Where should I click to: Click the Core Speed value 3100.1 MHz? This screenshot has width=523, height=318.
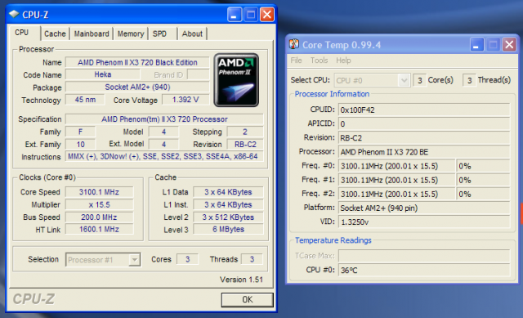[x=99, y=192]
